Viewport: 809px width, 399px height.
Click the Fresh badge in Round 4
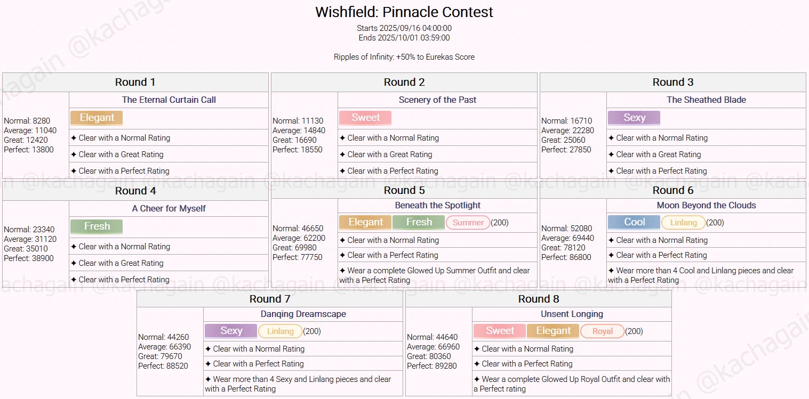click(97, 226)
